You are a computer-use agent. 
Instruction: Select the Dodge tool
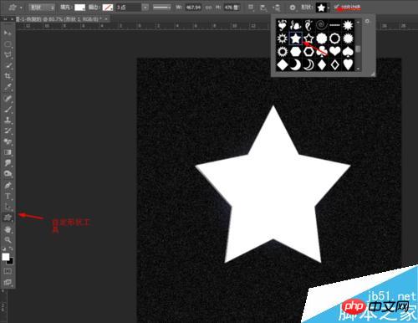tap(8, 174)
